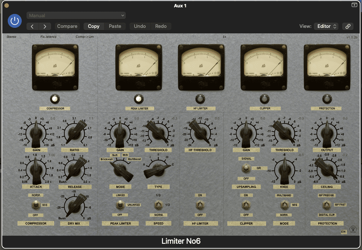
Task: Flip the Peak Limiter LINKED/UNLINKED switch
Action: (120, 205)
